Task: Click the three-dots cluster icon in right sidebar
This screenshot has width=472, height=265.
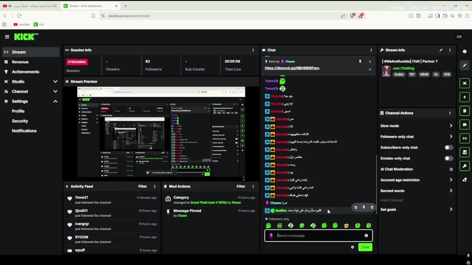Action: [465, 180]
